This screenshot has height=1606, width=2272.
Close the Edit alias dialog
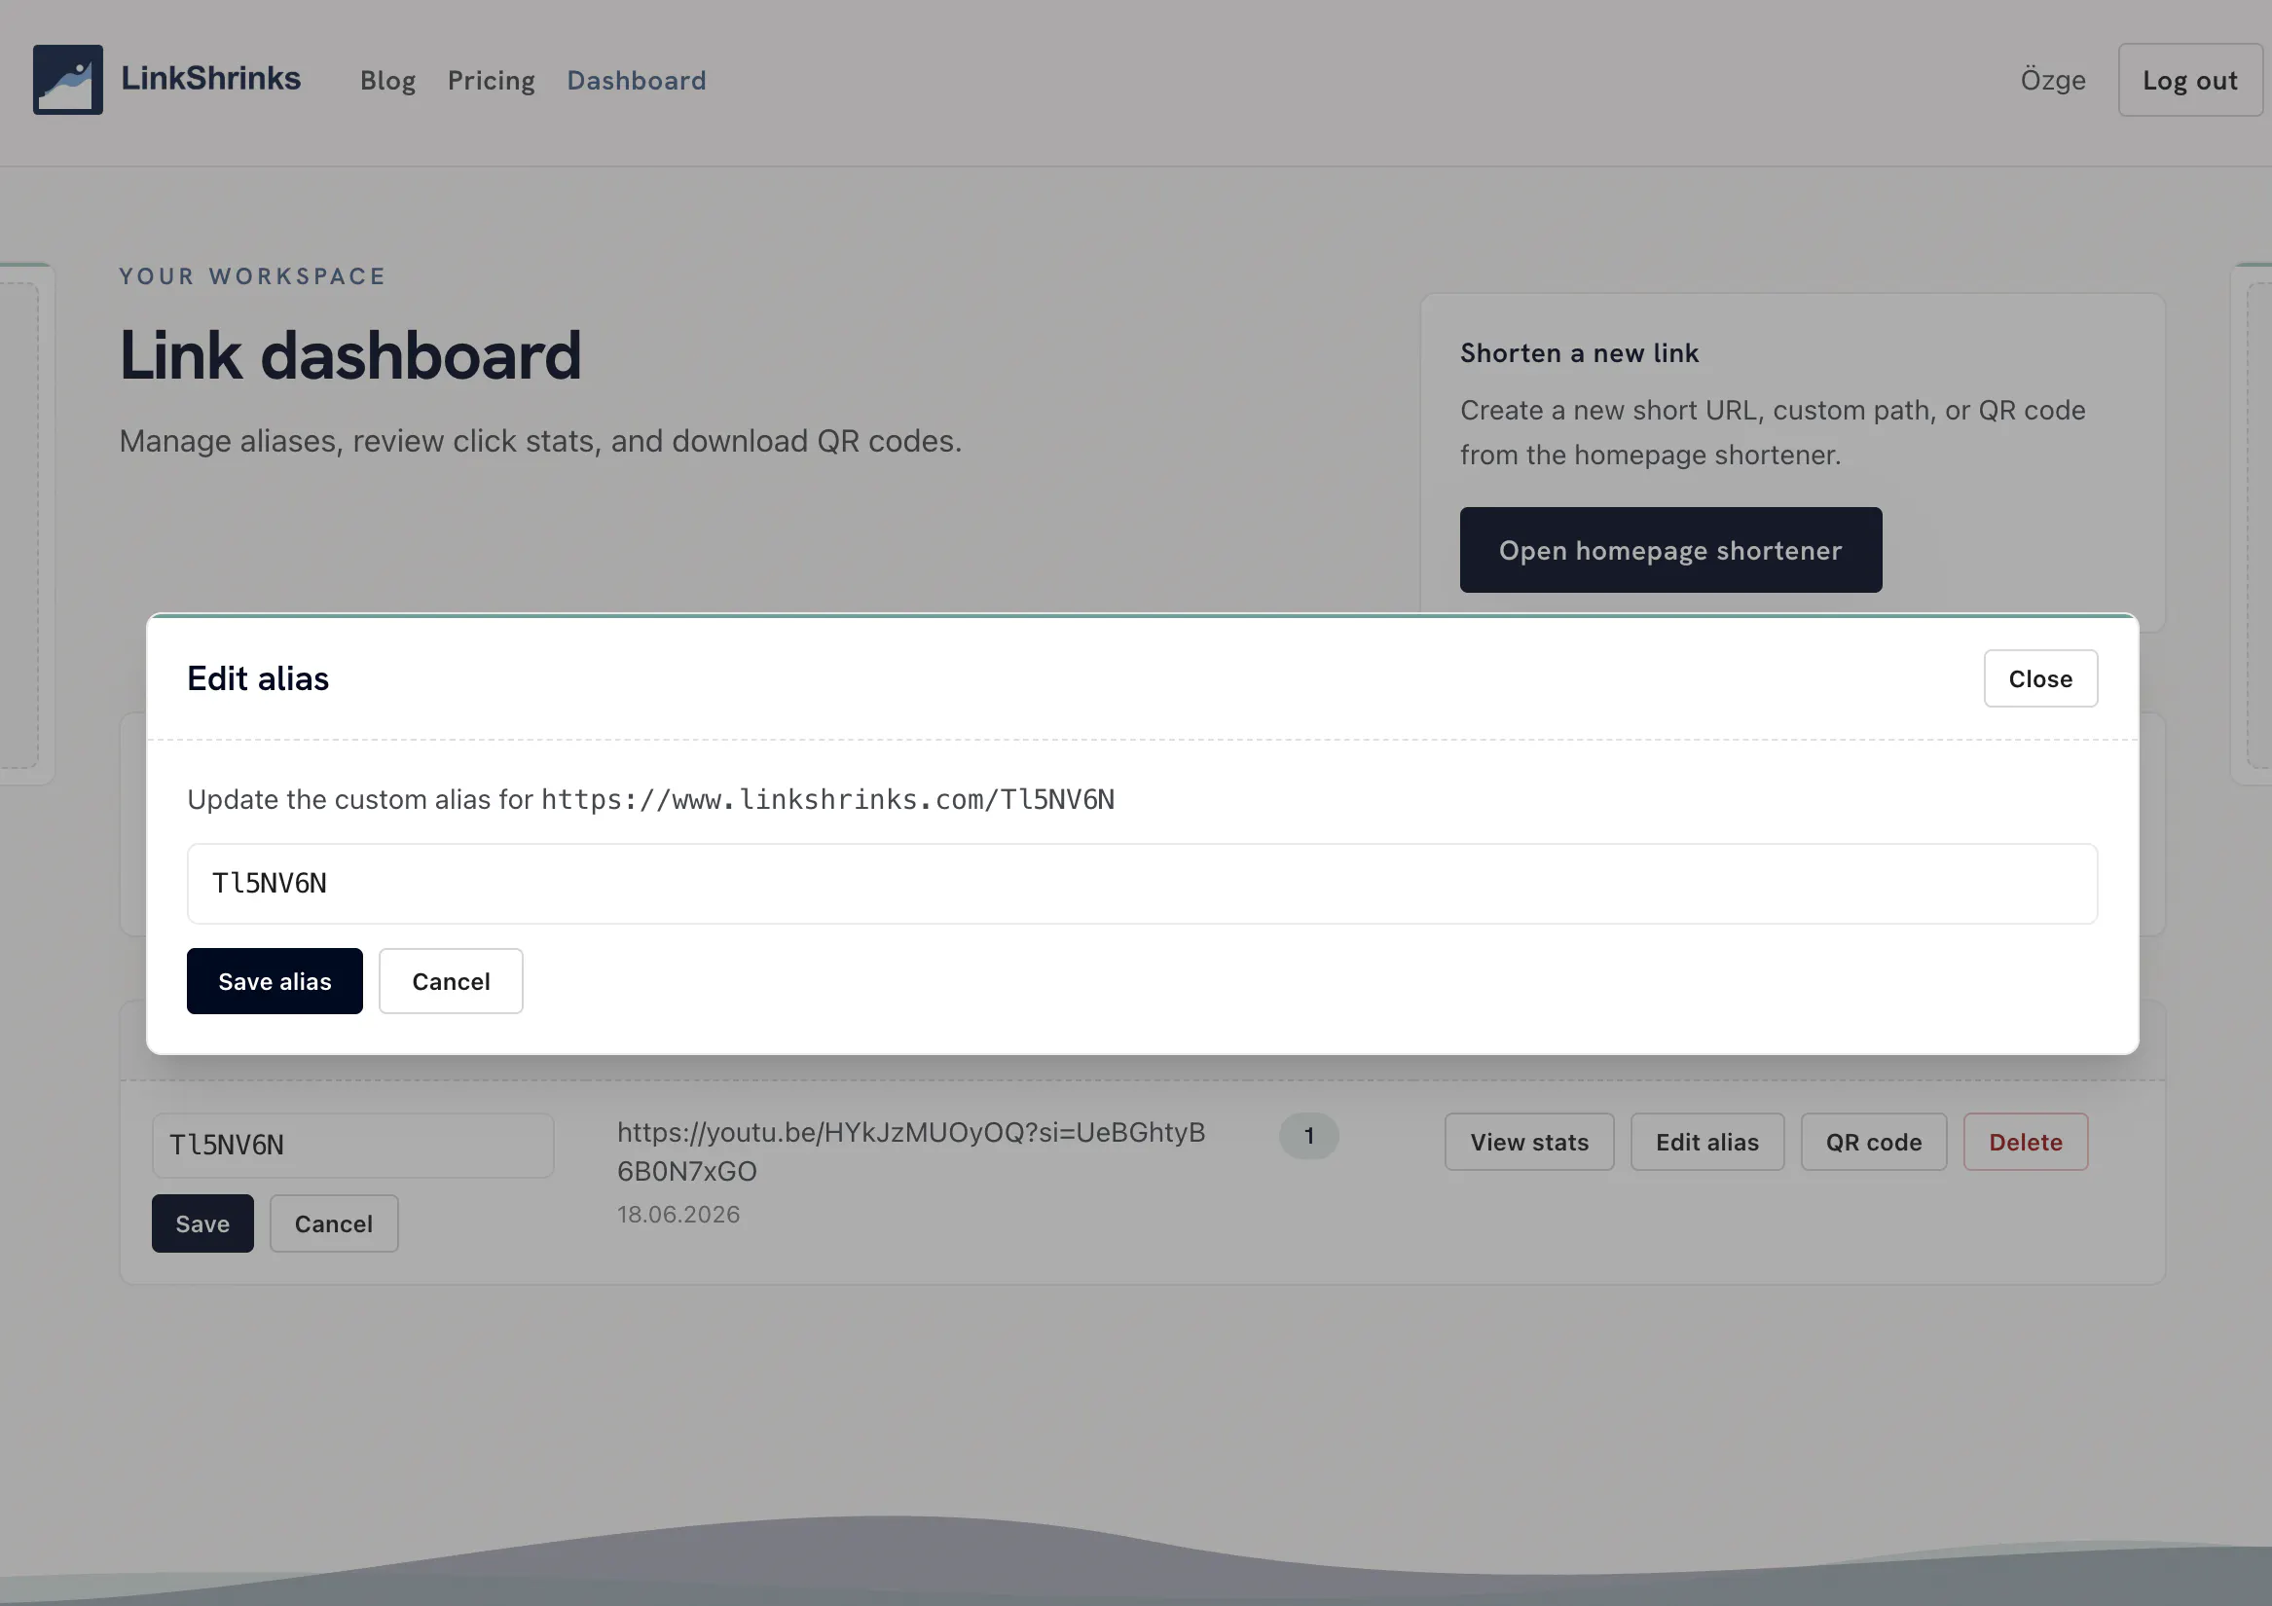(x=2039, y=678)
